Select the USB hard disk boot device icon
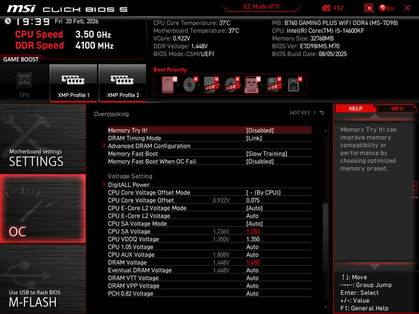Screen dimensions: 419x314 (211, 84)
